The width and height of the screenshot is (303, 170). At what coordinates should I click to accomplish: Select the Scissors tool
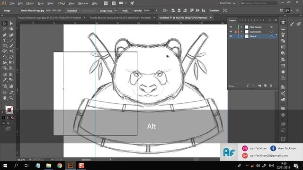pos(11,51)
